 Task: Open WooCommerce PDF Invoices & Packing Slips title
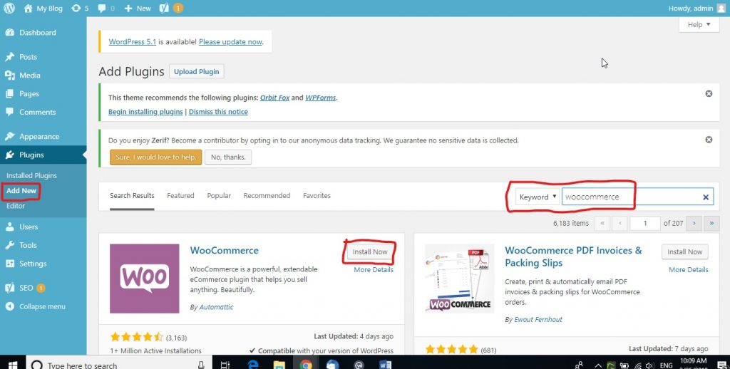(574, 256)
